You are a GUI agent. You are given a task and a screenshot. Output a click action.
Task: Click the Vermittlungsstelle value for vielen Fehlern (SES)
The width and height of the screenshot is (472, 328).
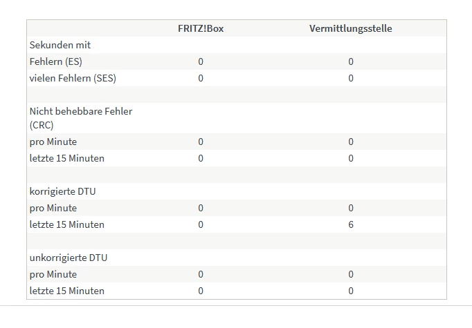pyautogui.click(x=351, y=78)
